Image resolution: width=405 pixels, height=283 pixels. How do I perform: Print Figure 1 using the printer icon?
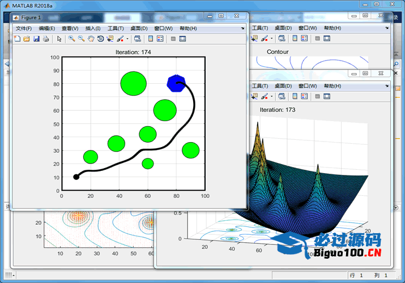click(x=46, y=38)
